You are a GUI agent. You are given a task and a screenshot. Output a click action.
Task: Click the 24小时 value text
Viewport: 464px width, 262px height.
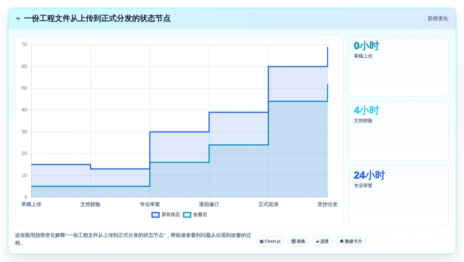pos(369,175)
